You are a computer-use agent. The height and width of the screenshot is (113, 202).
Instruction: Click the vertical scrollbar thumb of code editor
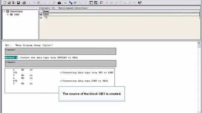[x=199, y=46]
